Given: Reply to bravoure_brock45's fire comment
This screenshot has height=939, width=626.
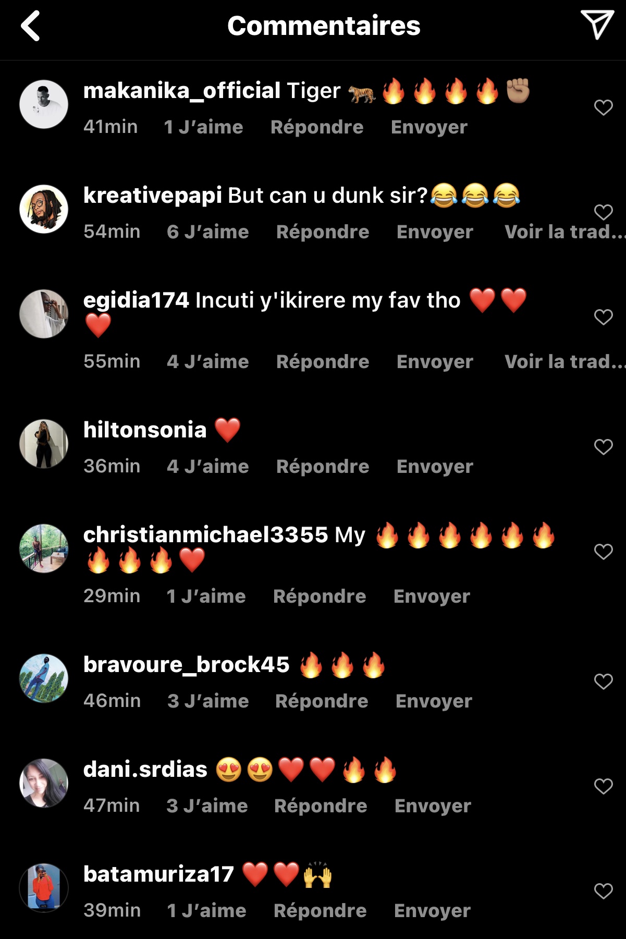Looking at the screenshot, I should [x=322, y=701].
